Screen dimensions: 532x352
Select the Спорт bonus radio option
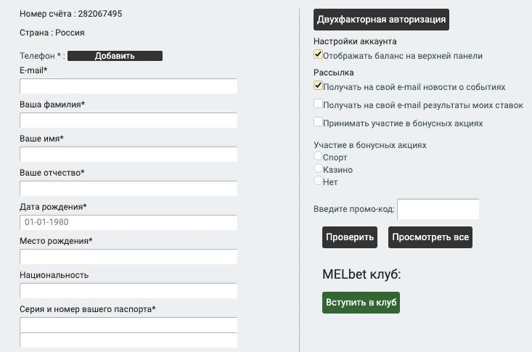(x=318, y=156)
